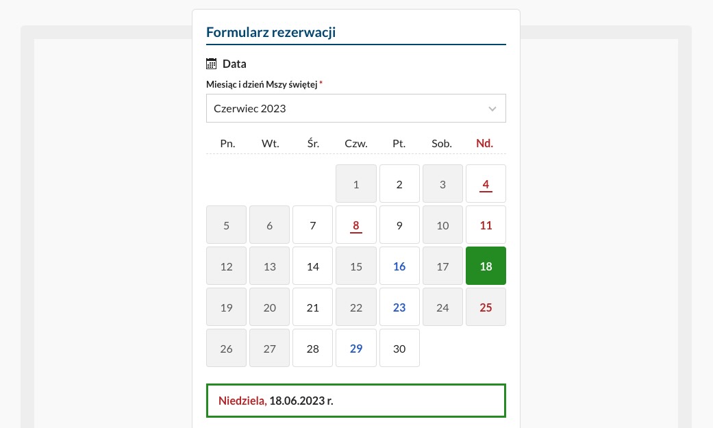Select Sunday June 4 marked in red
Screen dimensions: 713x428
(x=486, y=184)
